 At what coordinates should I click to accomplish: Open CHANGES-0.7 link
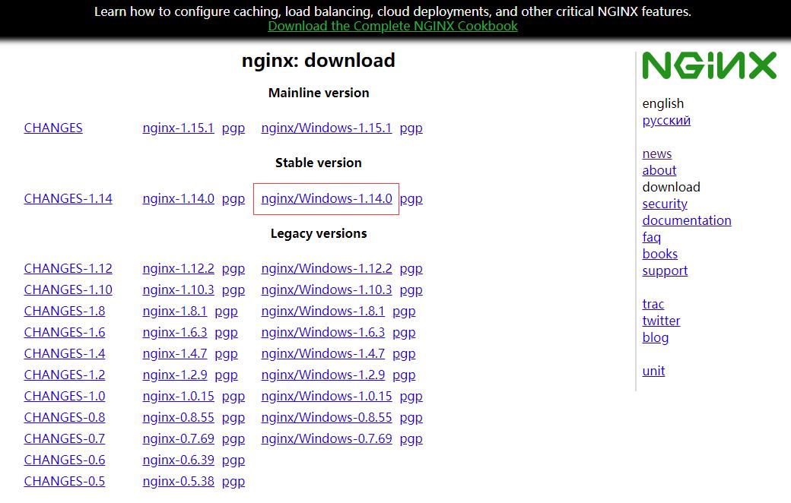[x=65, y=438]
